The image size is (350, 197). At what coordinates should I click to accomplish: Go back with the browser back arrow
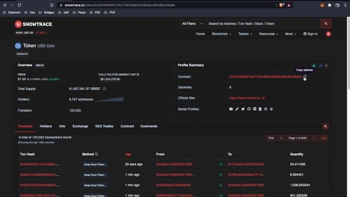tap(5, 5)
